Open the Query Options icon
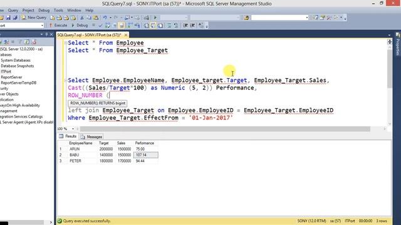 [x=115, y=25]
